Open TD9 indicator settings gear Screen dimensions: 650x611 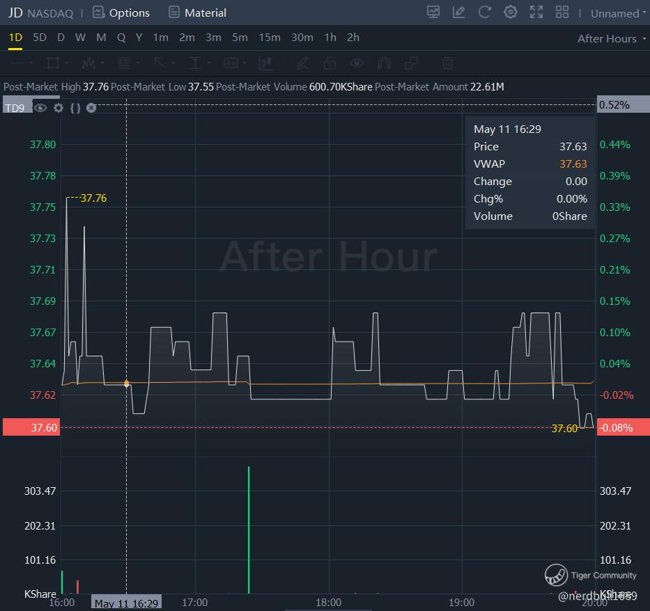click(59, 108)
